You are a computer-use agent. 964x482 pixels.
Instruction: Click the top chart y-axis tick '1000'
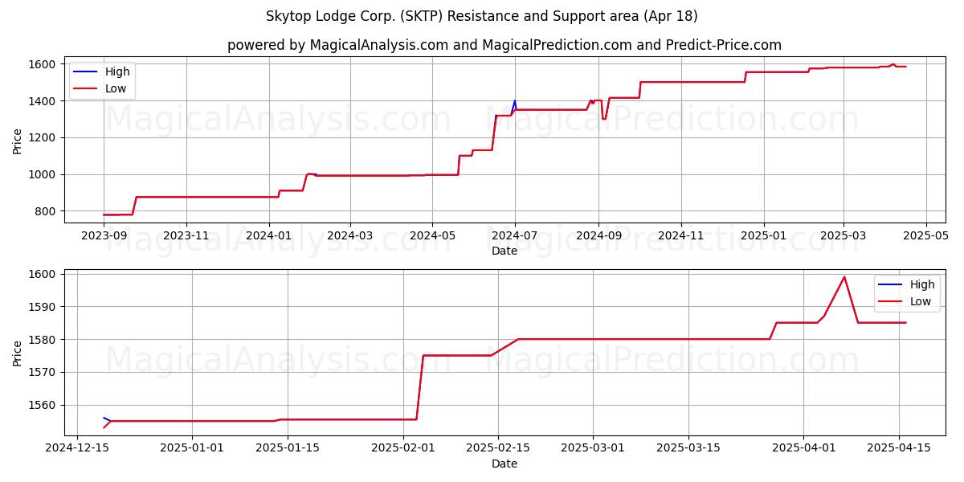pos(42,174)
